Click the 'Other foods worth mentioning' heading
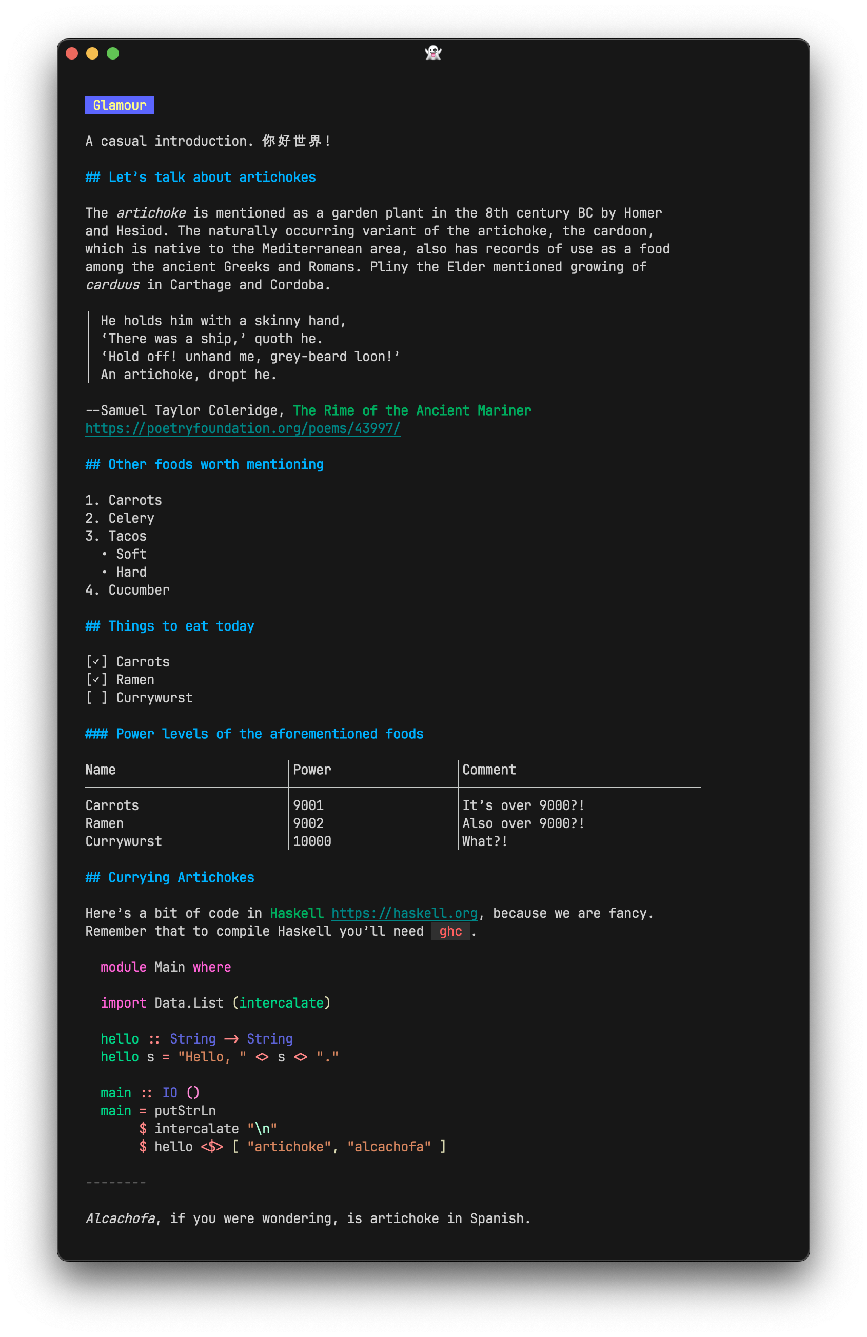This screenshot has height=1337, width=867. point(205,465)
